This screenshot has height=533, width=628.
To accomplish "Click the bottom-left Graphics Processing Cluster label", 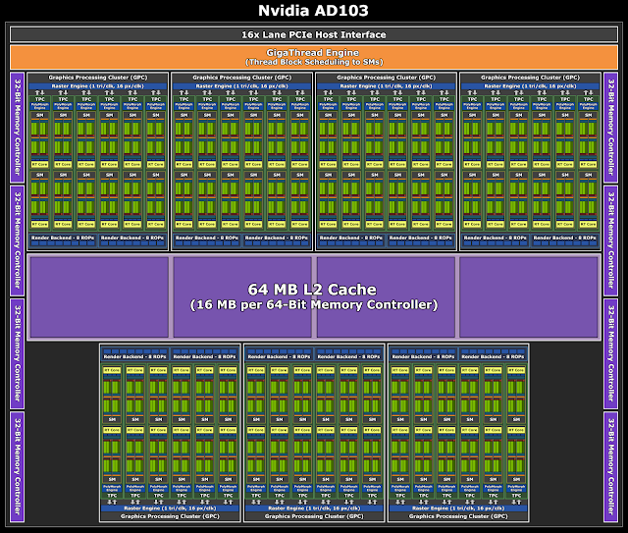I will pyautogui.click(x=170, y=516).
